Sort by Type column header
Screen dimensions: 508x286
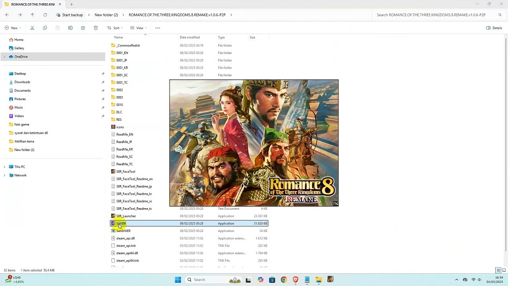point(221,37)
